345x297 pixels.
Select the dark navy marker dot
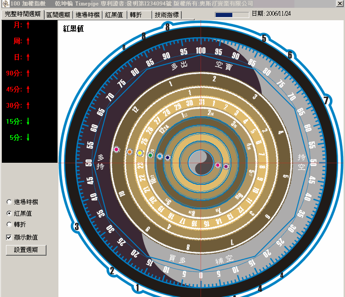(x=167, y=158)
